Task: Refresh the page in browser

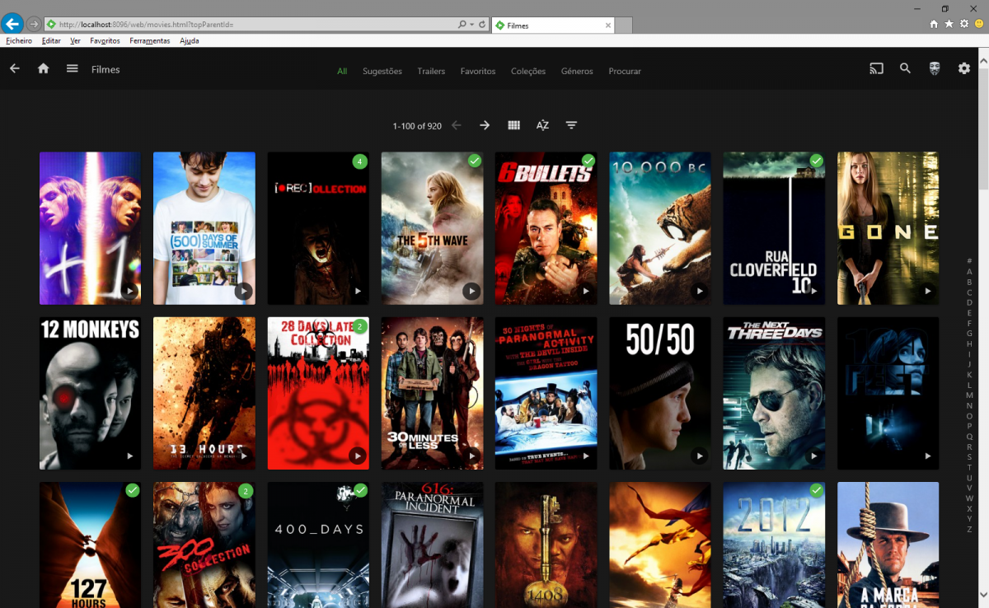Action: pos(482,25)
